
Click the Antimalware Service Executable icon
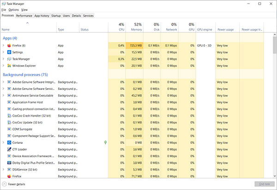point(9,95)
